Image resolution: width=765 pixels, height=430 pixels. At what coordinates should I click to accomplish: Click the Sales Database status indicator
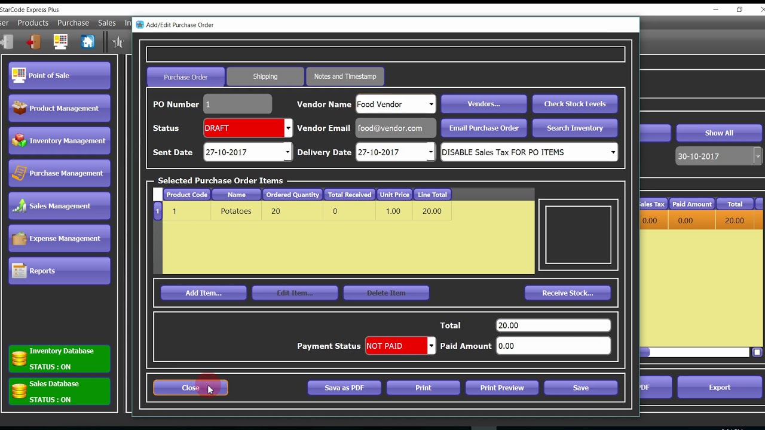[59, 391]
